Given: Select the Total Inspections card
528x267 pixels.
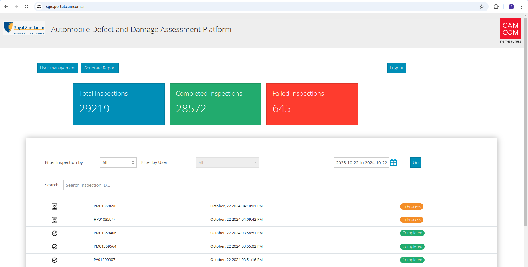Looking at the screenshot, I should (119, 104).
